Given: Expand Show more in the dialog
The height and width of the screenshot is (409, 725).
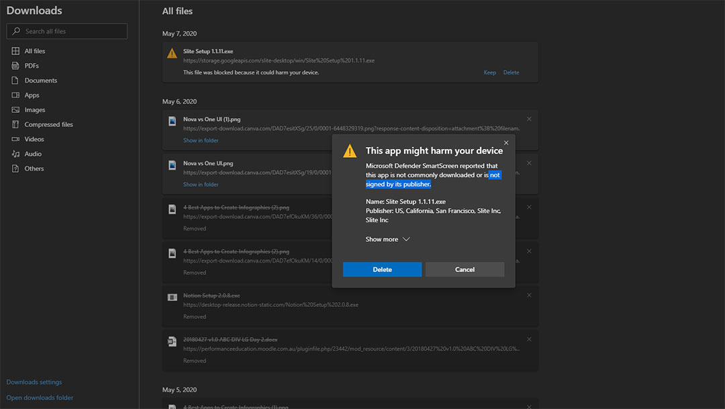Looking at the screenshot, I should point(387,239).
